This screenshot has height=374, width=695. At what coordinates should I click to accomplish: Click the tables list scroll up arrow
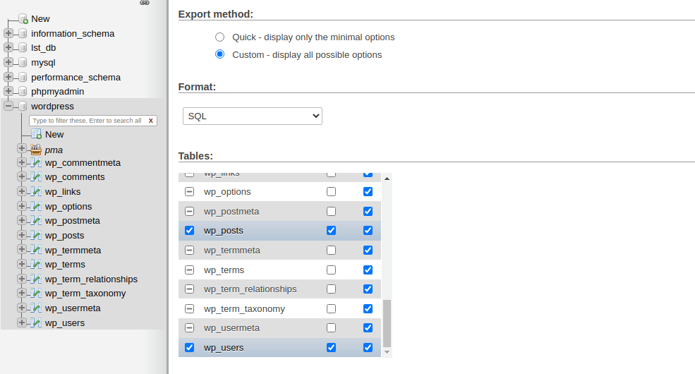387,178
